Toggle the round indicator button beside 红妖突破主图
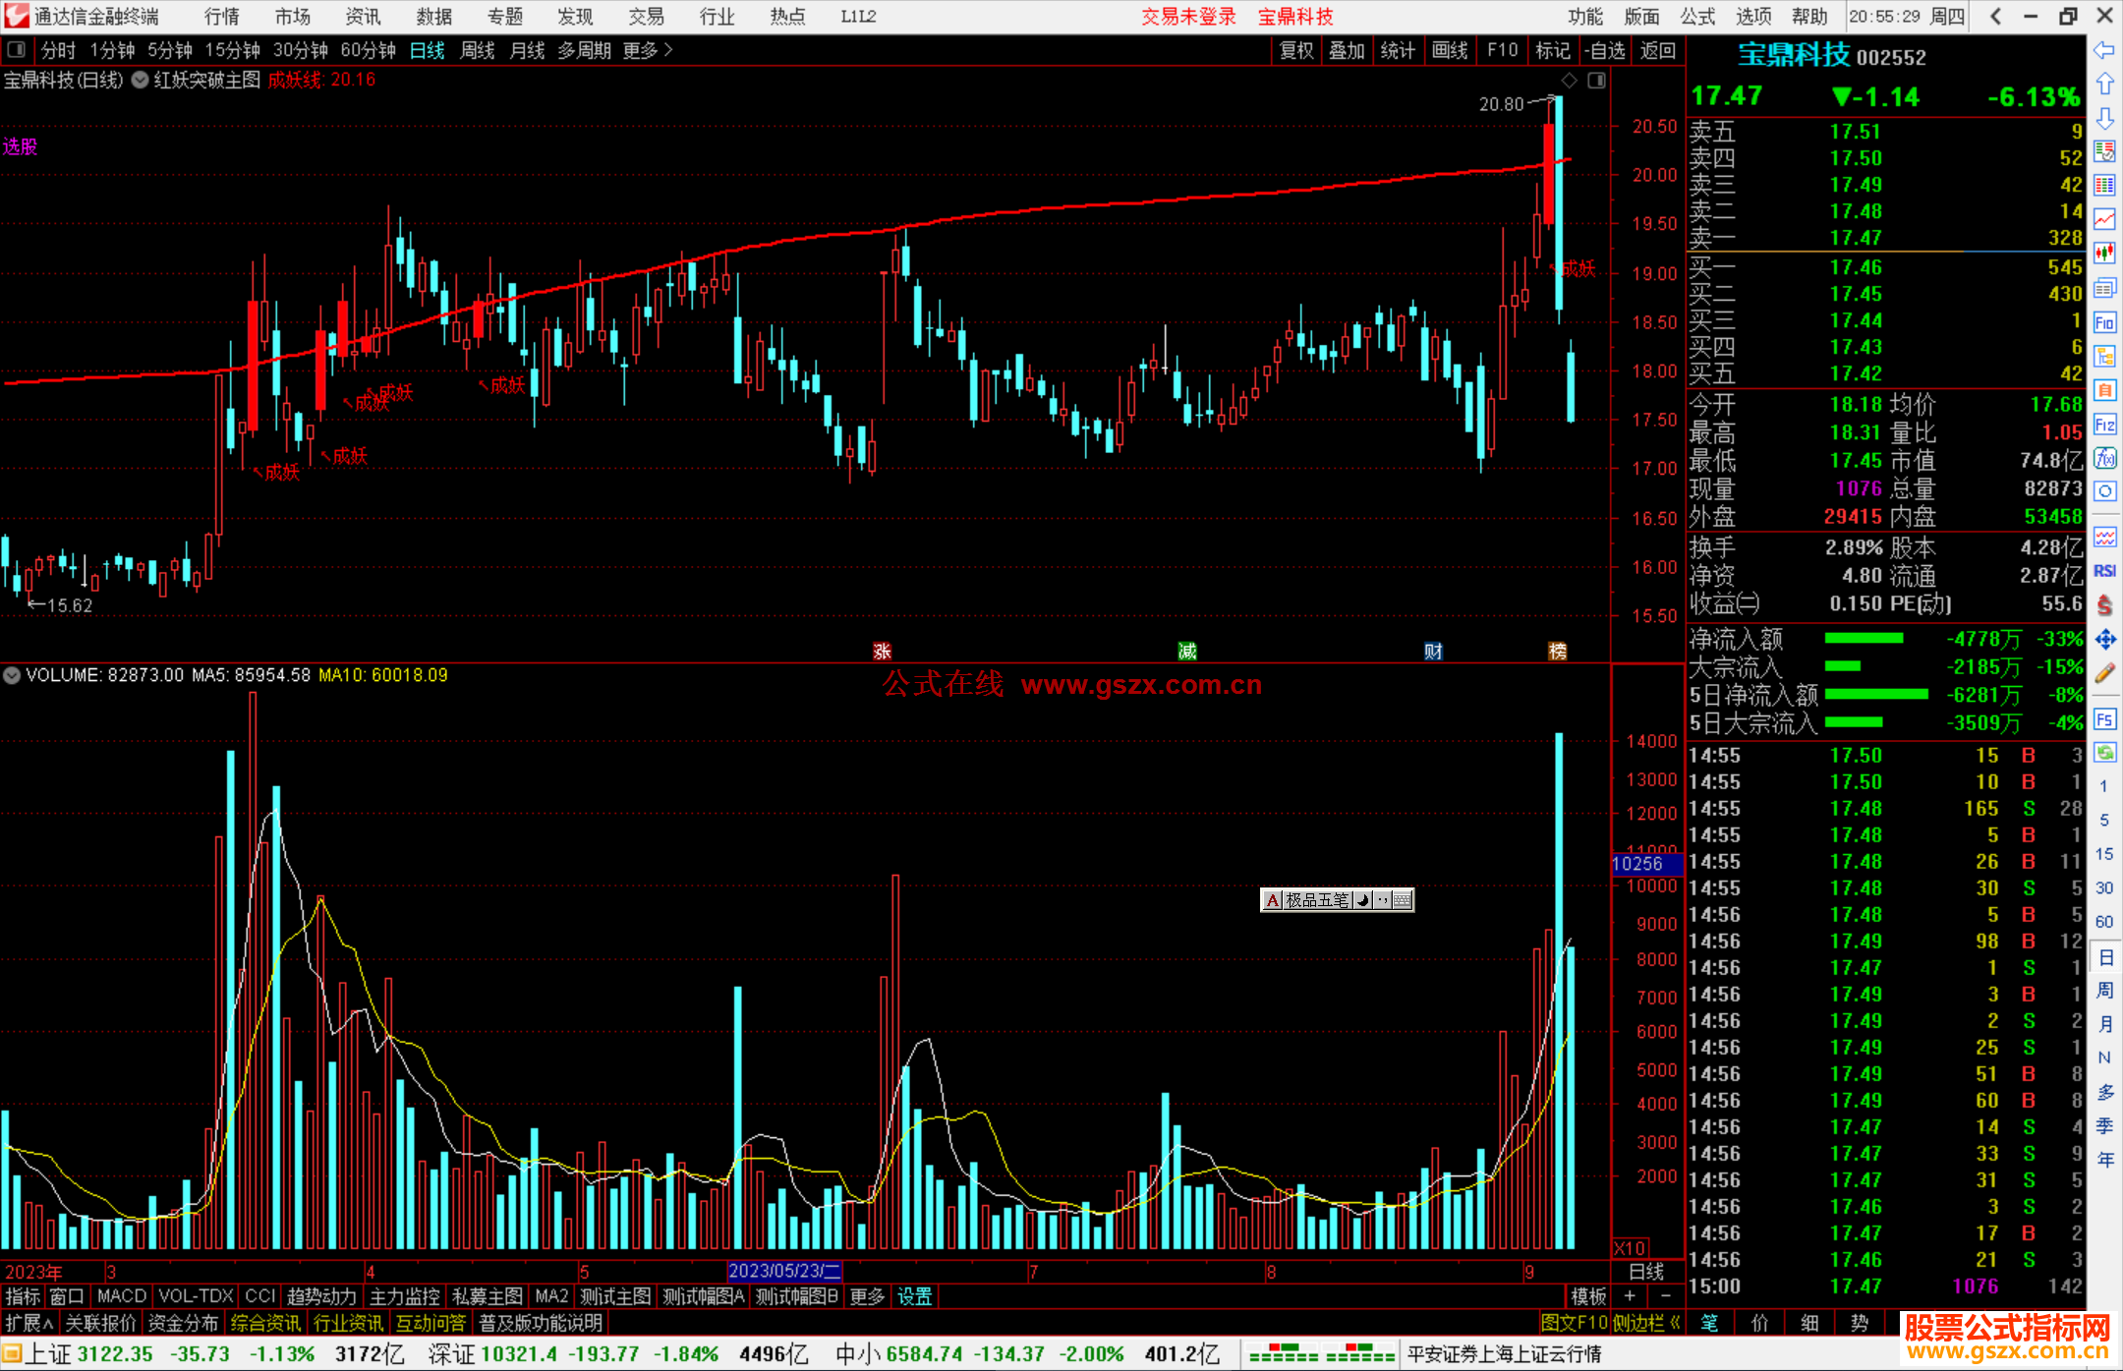 tap(141, 81)
